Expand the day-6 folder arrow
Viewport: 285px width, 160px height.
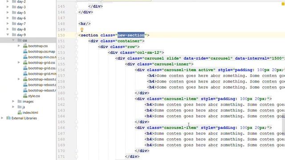[x=8, y=18]
